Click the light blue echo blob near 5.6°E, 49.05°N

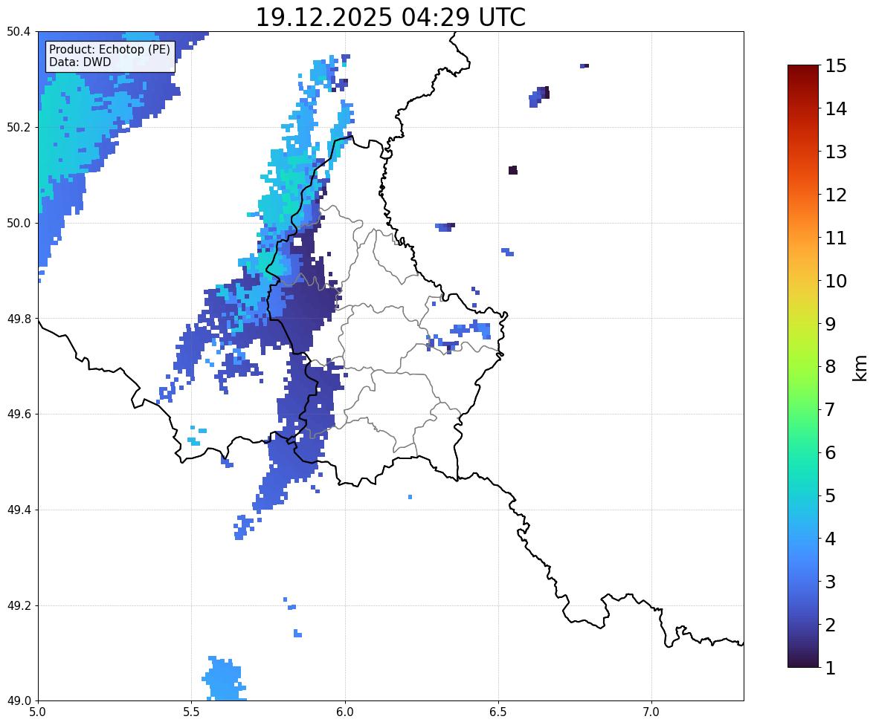(224, 679)
